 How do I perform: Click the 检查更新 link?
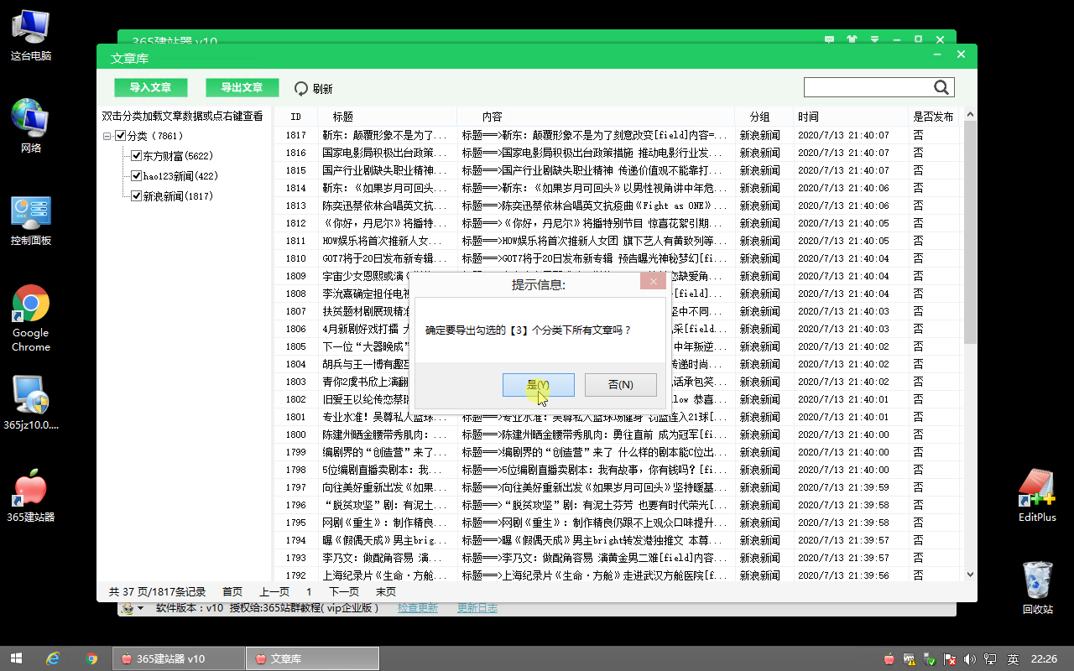coord(418,608)
